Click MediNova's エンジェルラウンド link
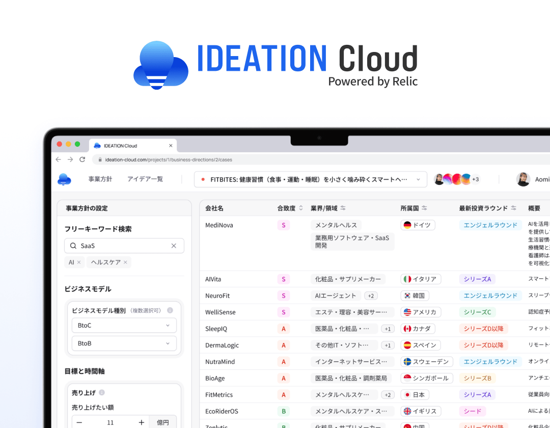The image size is (550, 428). click(490, 225)
